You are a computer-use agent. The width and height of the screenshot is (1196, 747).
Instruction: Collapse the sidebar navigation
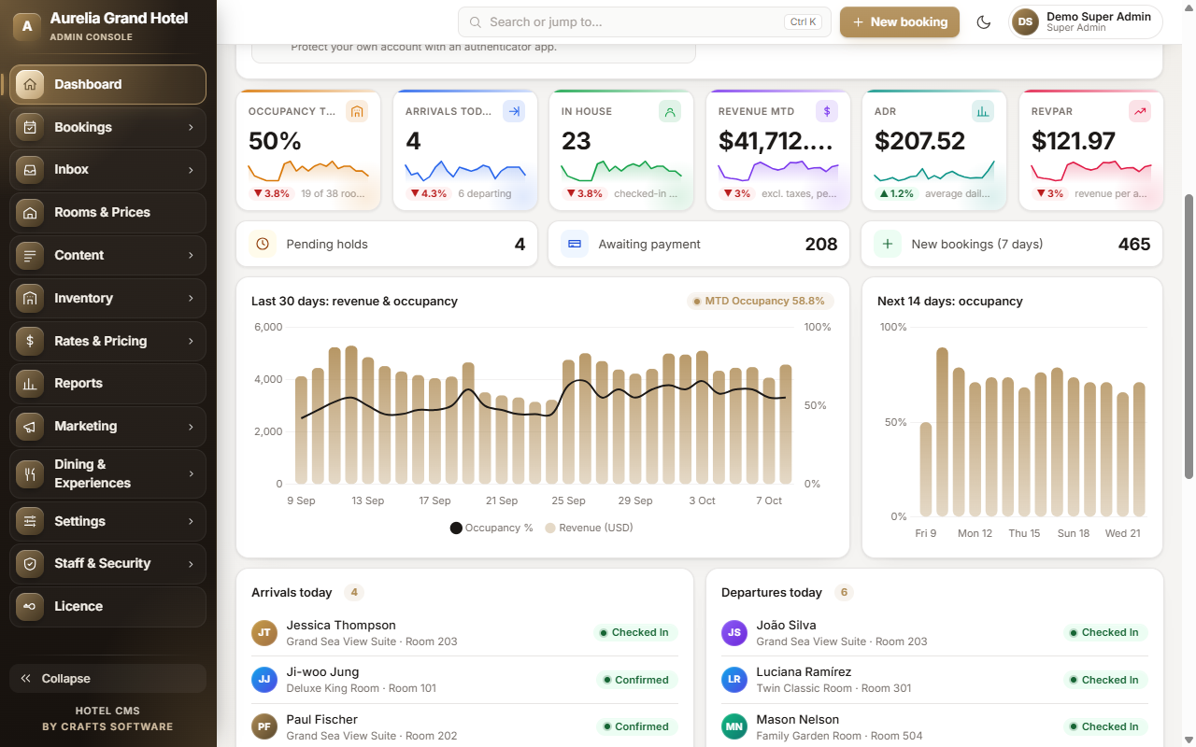coord(107,679)
